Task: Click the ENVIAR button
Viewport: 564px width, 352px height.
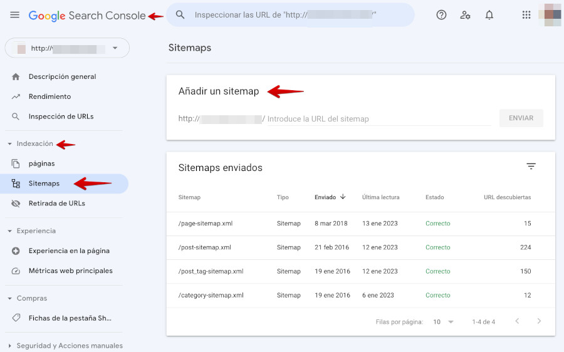Action: (521, 118)
